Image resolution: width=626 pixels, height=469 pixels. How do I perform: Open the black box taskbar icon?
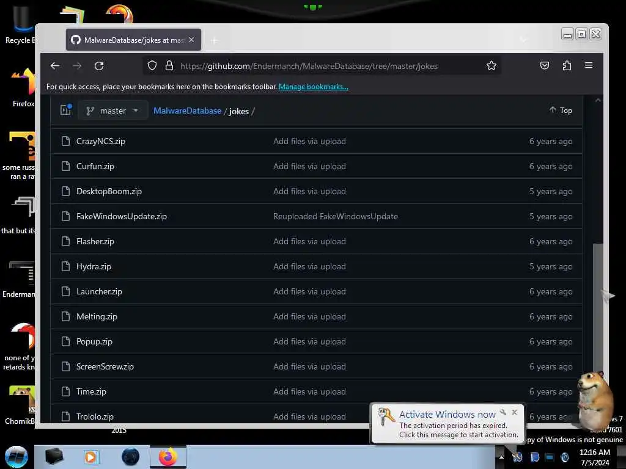pyautogui.click(x=54, y=457)
